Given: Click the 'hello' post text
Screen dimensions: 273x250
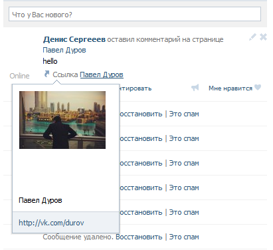Looking at the screenshot, I should pos(50,61).
